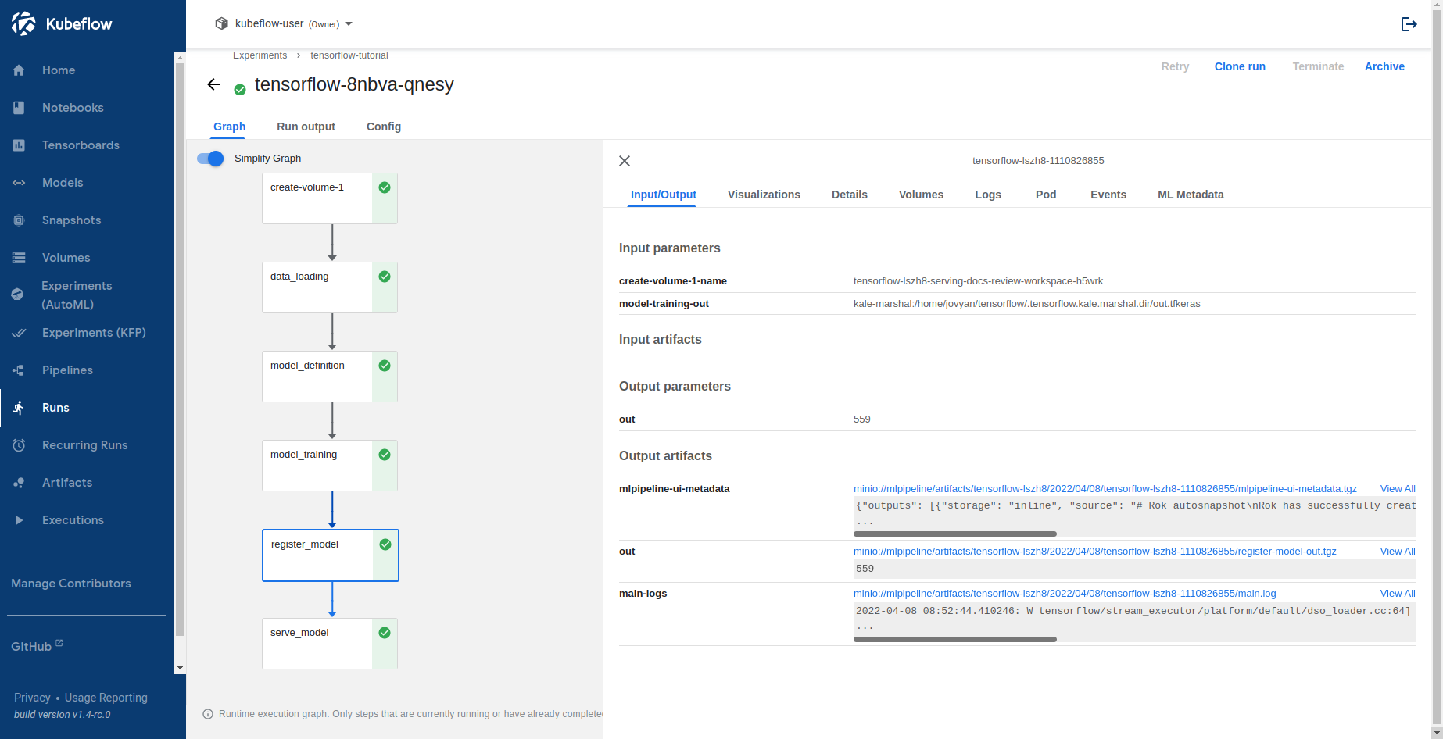Image resolution: width=1443 pixels, height=739 pixels.
Task: Click the Tensorboards sidebar icon
Action: (19, 145)
